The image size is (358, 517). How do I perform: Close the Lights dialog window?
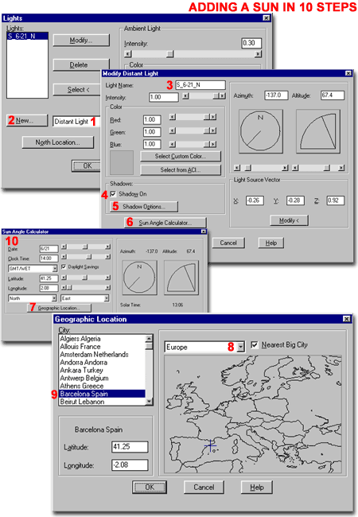point(267,18)
